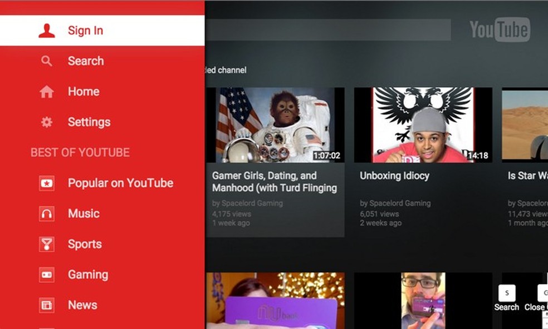Click the '6,051 views' text
Viewport: 548px width, 329px height.
click(379, 213)
